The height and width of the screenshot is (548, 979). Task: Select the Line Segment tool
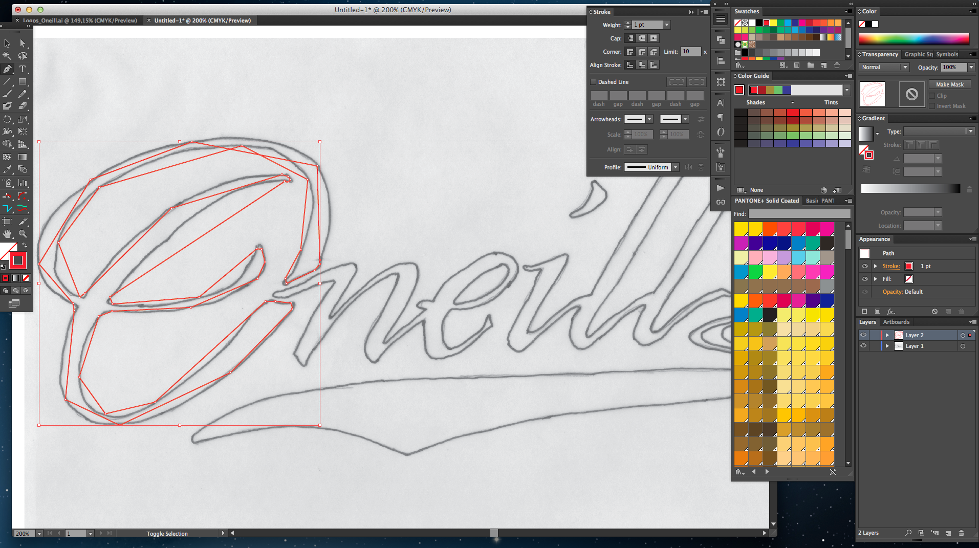7,82
